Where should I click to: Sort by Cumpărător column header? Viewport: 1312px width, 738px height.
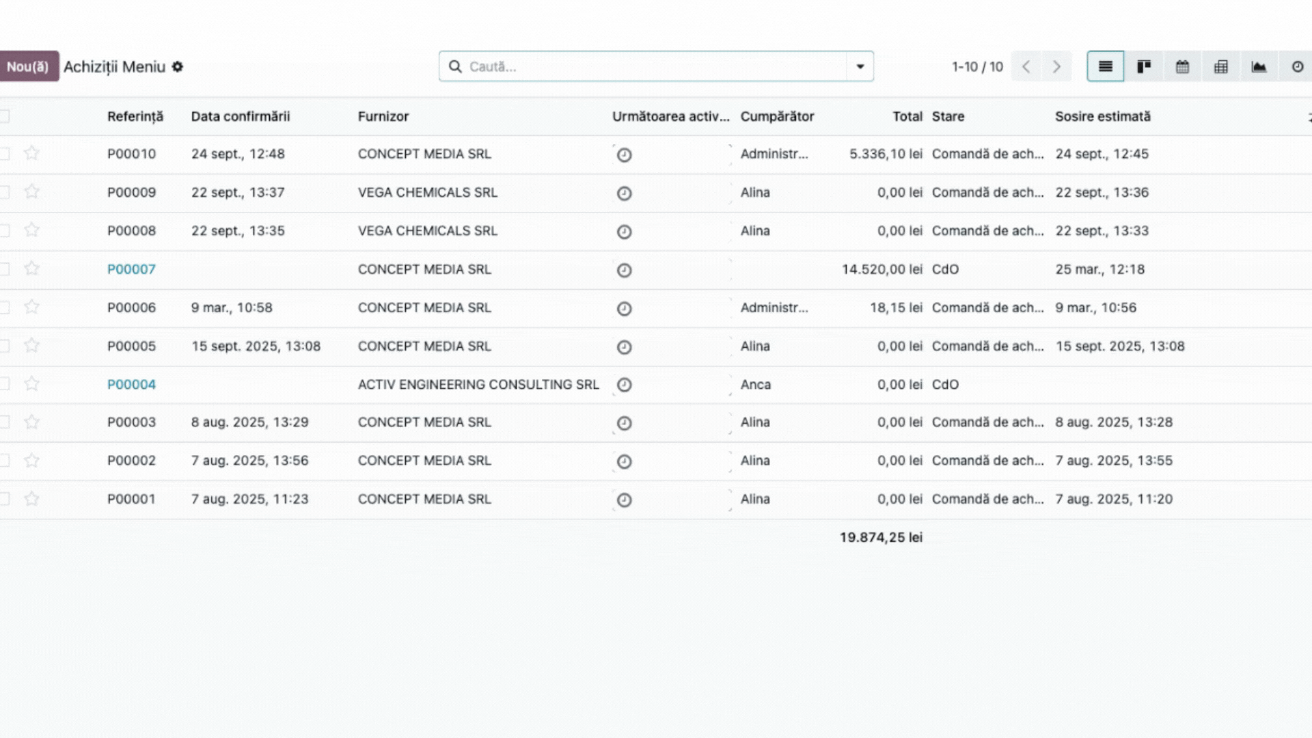778,116
